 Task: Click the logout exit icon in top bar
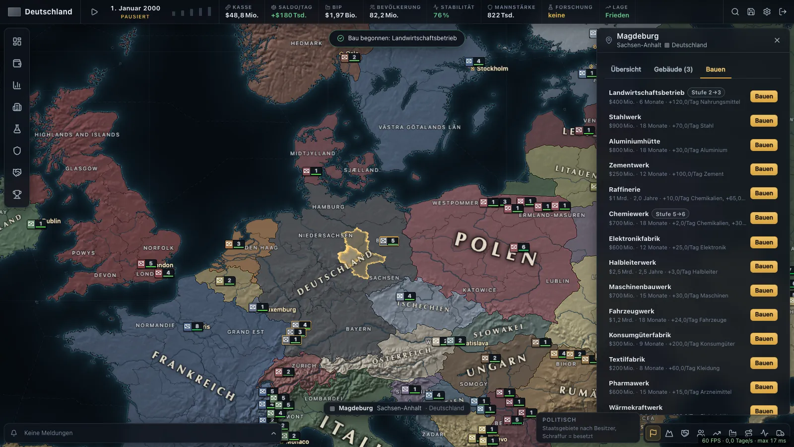783,12
